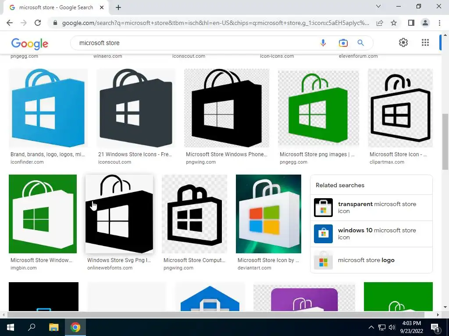Open green-background imgbin Microsoft Store image

pos(43,213)
